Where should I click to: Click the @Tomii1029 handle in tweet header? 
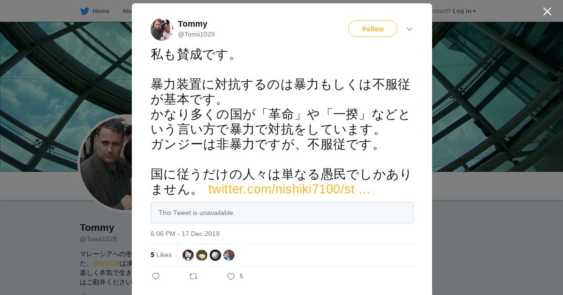[x=196, y=34]
